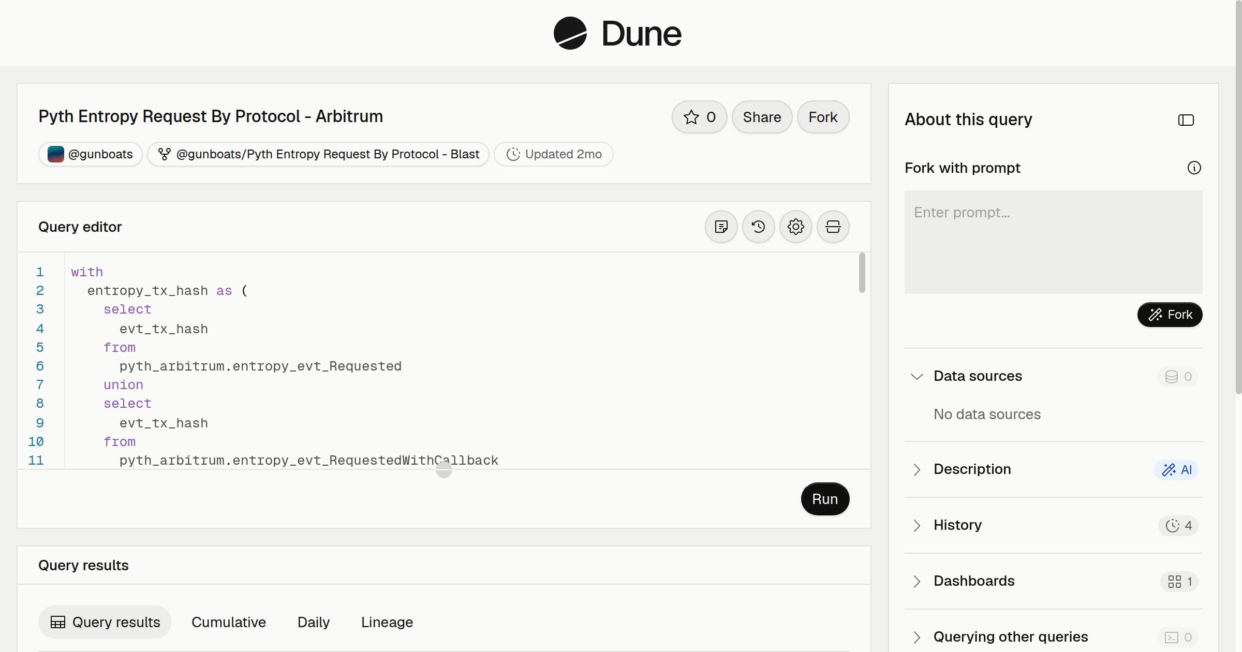The height and width of the screenshot is (652, 1242).
Task: Open the gear settings icon in Query editor
Action: tap(795, 227)
